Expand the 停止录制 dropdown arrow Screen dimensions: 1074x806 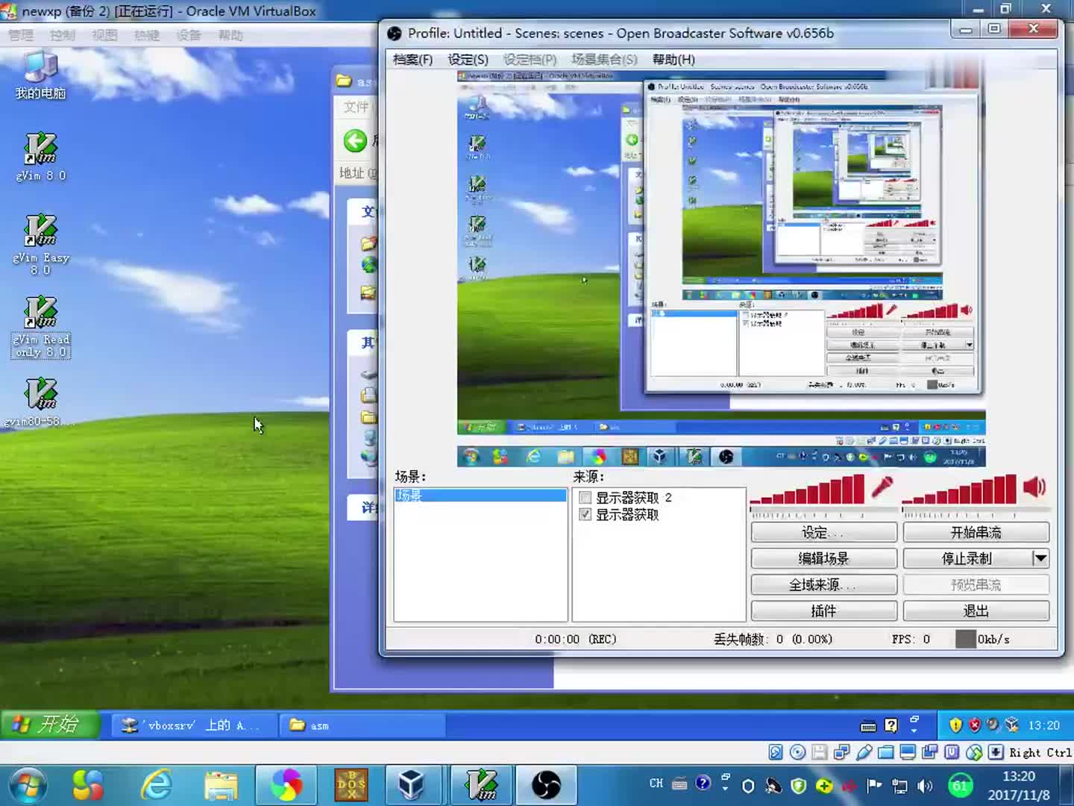coord(1040,558)
